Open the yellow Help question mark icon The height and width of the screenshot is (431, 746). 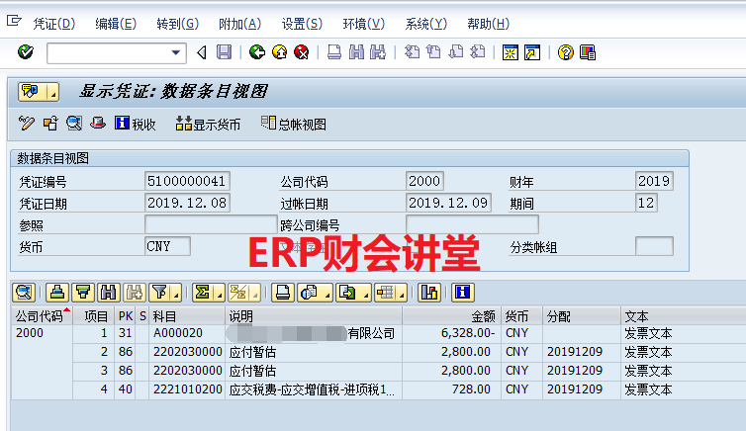pos(565,52)
